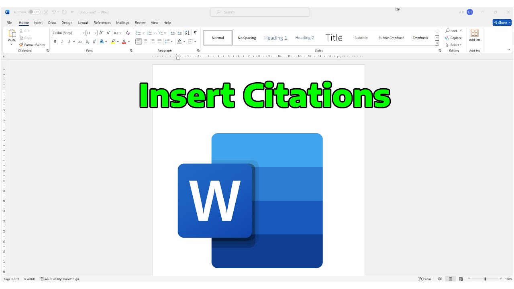Apply superscript formatting
Image resolution: width=514 pixels, height=289 pixels.
94,41
